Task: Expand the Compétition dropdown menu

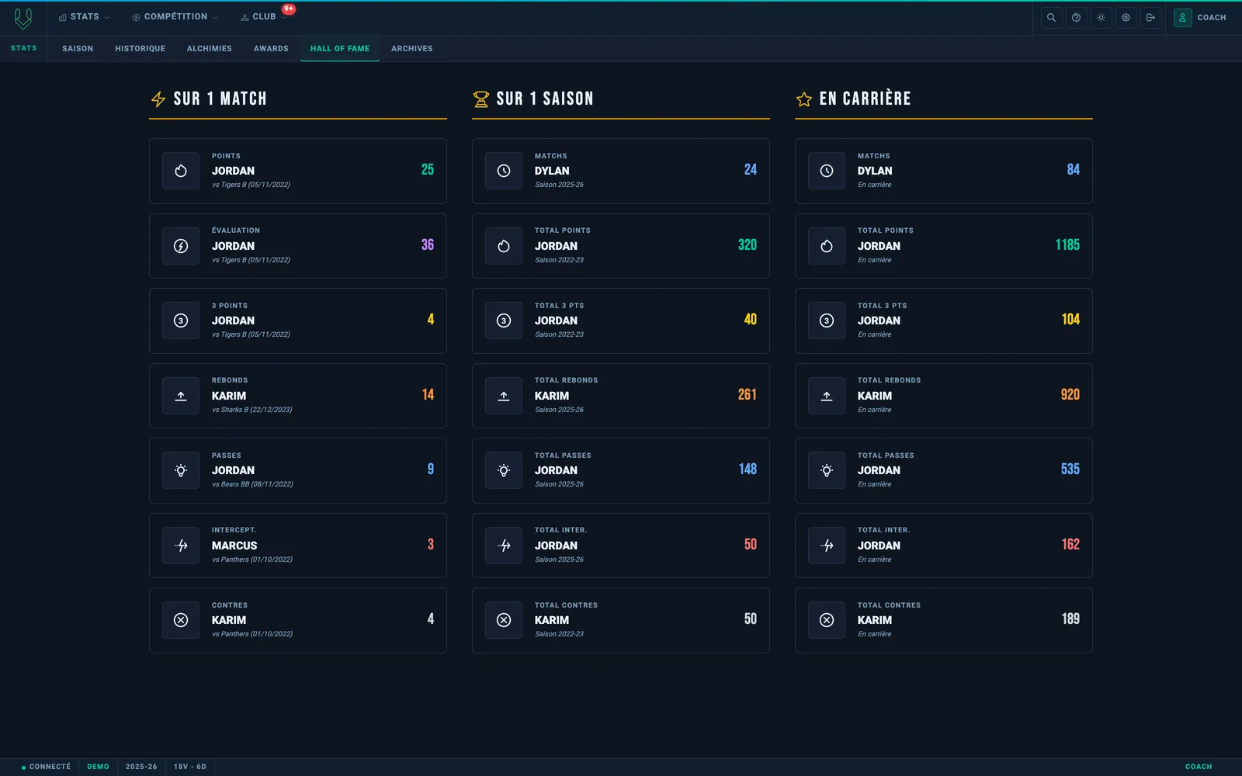Action: click(x=175, y=17)
